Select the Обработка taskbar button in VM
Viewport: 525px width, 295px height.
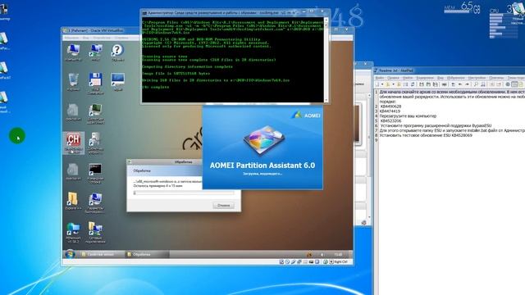point(147,255)
